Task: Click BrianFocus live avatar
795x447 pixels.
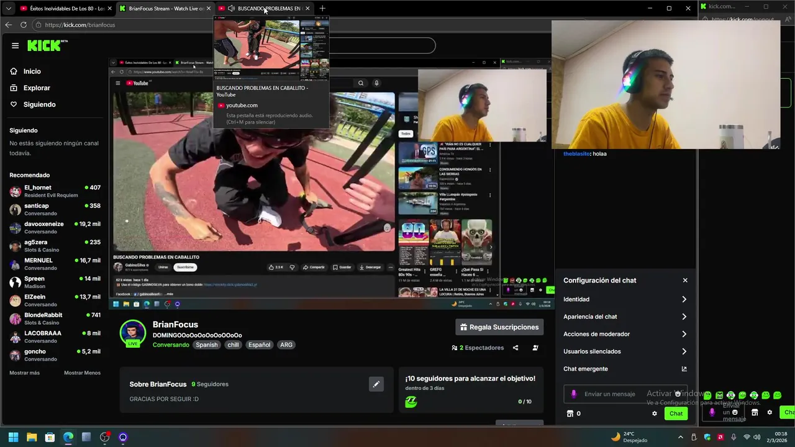Action: 133,333
